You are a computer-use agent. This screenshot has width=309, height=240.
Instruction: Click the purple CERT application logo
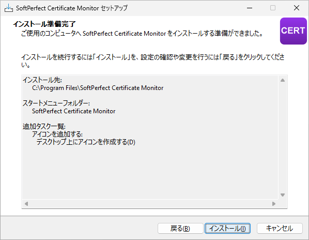click(293, 31)
